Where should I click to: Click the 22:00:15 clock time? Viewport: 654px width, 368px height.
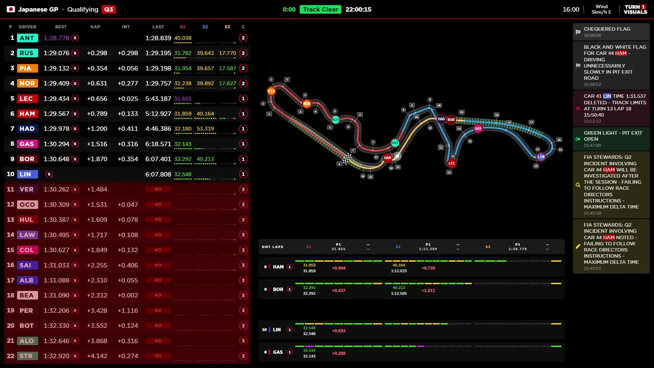click(358, 9)
